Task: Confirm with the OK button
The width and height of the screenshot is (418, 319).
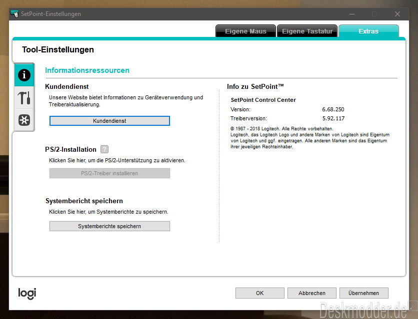Action: [x=259, y=293]
